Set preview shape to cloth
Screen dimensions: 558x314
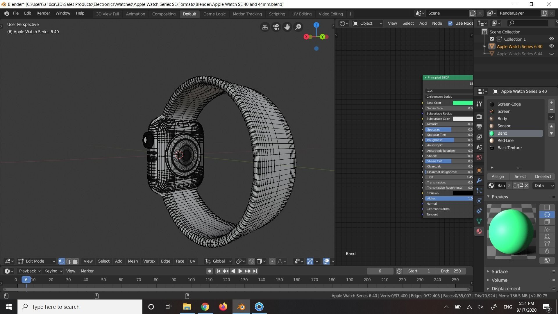(547, 244)
